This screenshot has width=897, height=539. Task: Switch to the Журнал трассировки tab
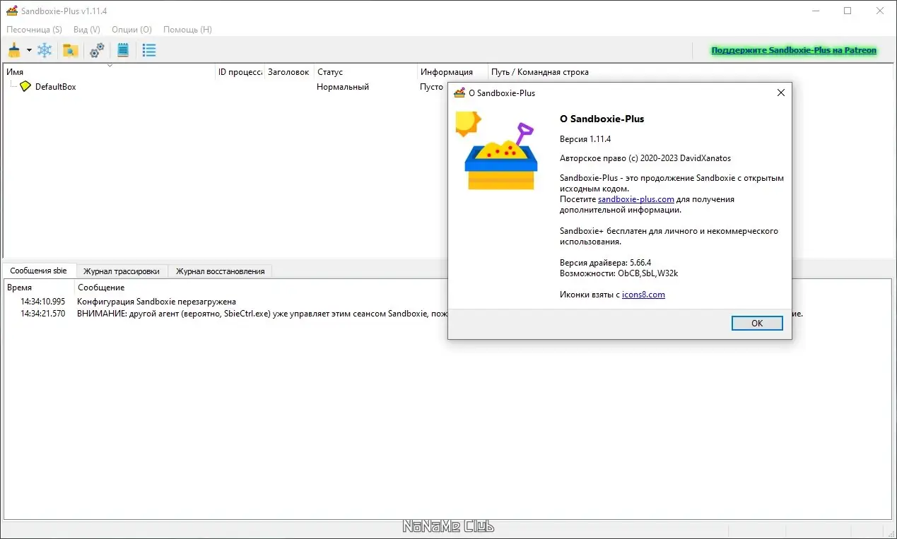(122, 271)
